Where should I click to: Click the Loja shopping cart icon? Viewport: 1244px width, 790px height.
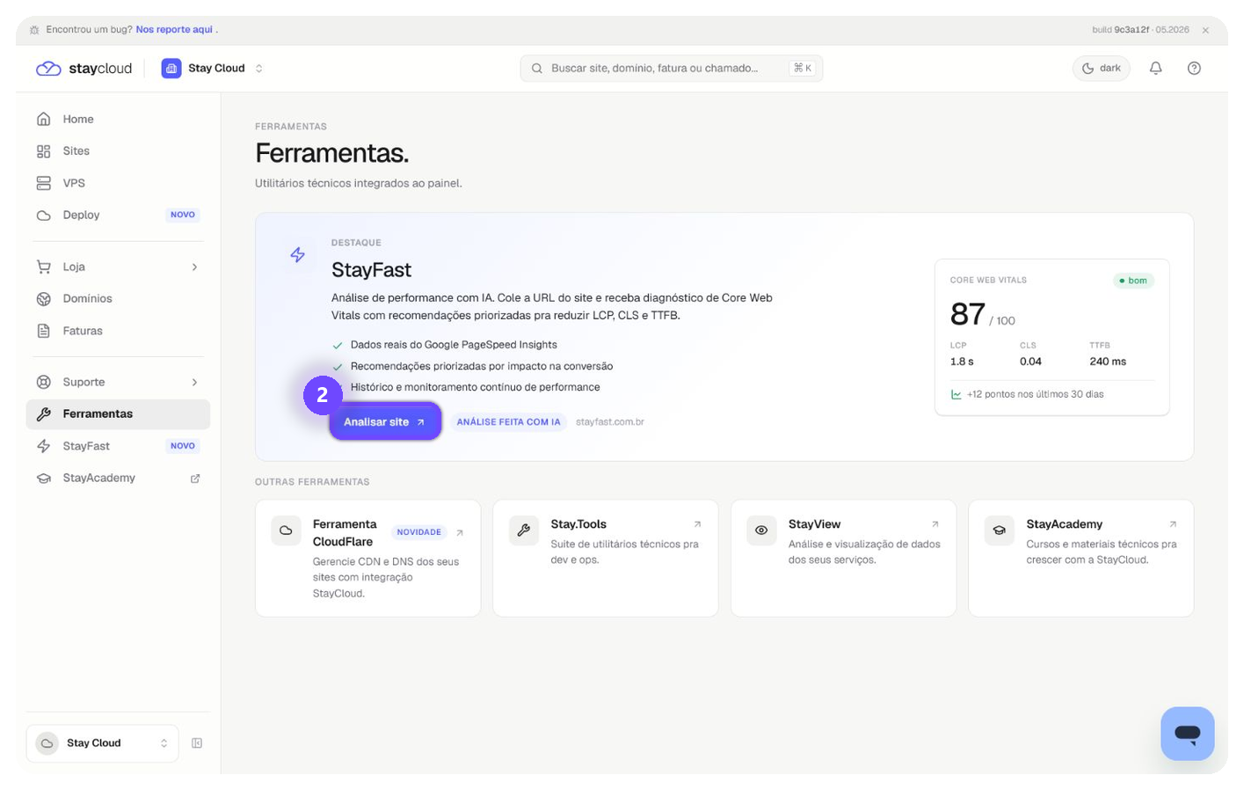click(x=43, y=267)
